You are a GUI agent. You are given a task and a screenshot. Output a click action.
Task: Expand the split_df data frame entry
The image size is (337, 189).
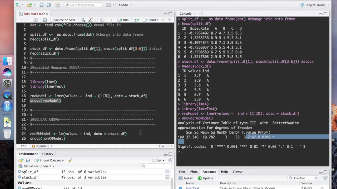(x=19, y=172)
